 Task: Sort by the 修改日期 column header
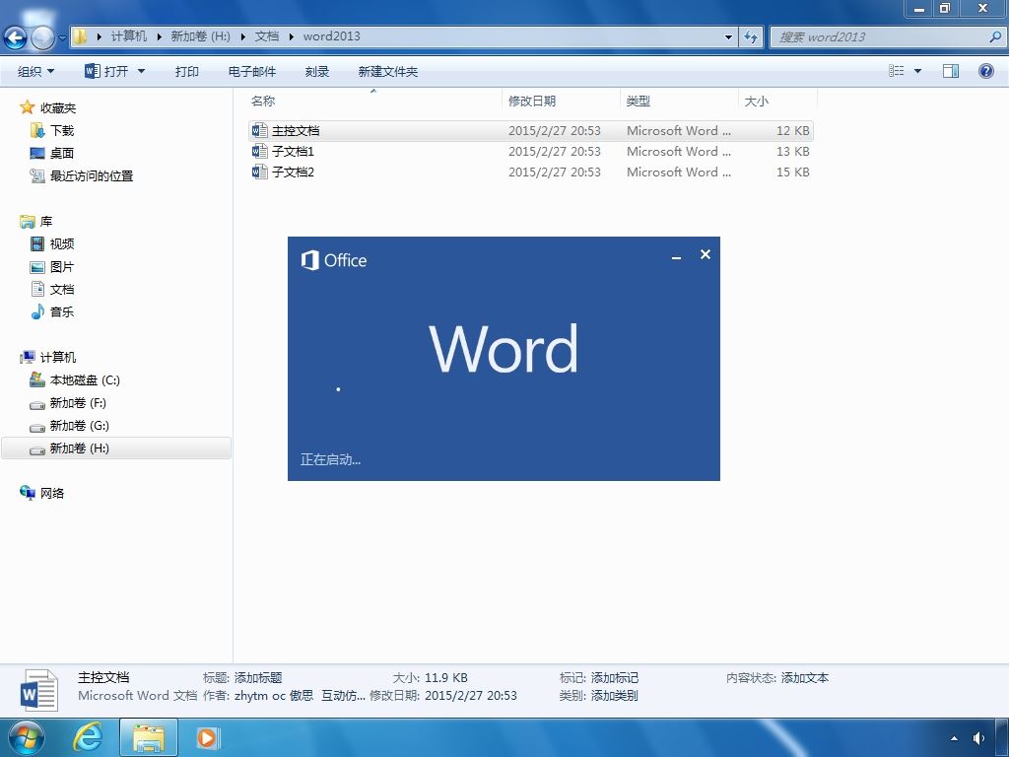click(x=532, y=102)
